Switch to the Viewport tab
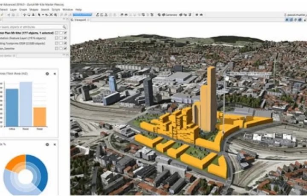This screenshot has height=196, width=307. pyautogui.click(x=81, y=20)
